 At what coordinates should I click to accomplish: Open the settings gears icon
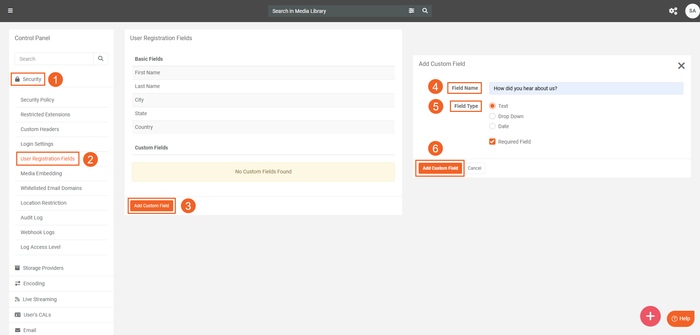[673, 11]
